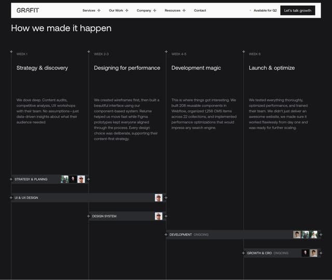Click the avatar in UI & UX Design bar
332x280 pixels.
click(159, 197)
